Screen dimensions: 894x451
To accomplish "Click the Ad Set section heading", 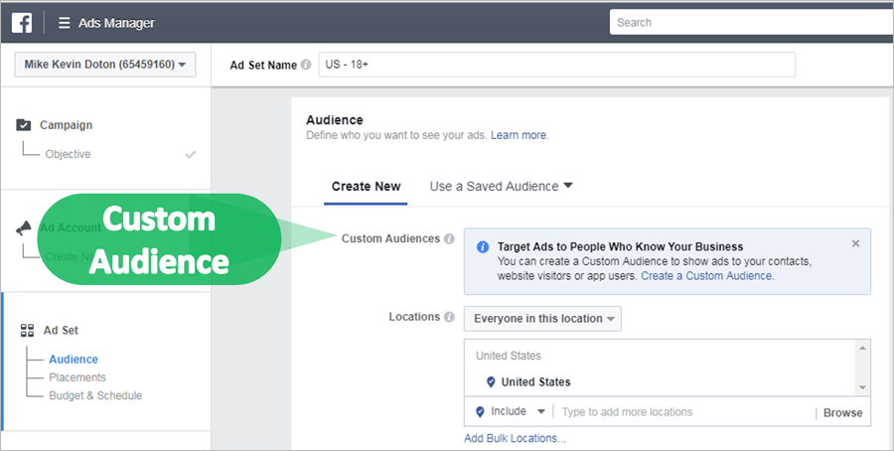I will click(61, 330).
